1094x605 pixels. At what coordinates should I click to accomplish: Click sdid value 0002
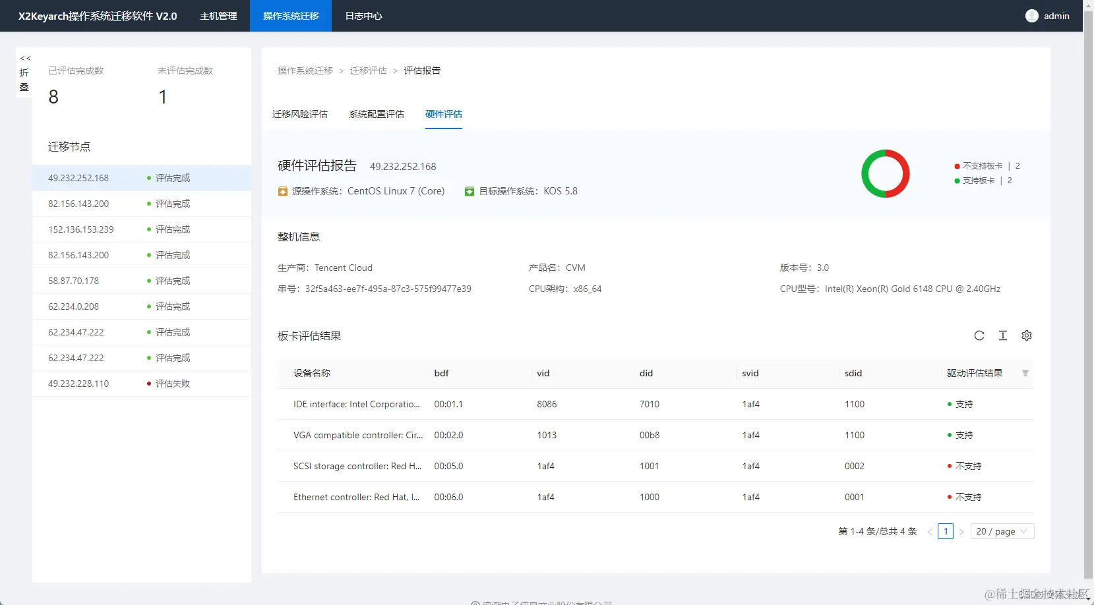(x=855, y=466)
